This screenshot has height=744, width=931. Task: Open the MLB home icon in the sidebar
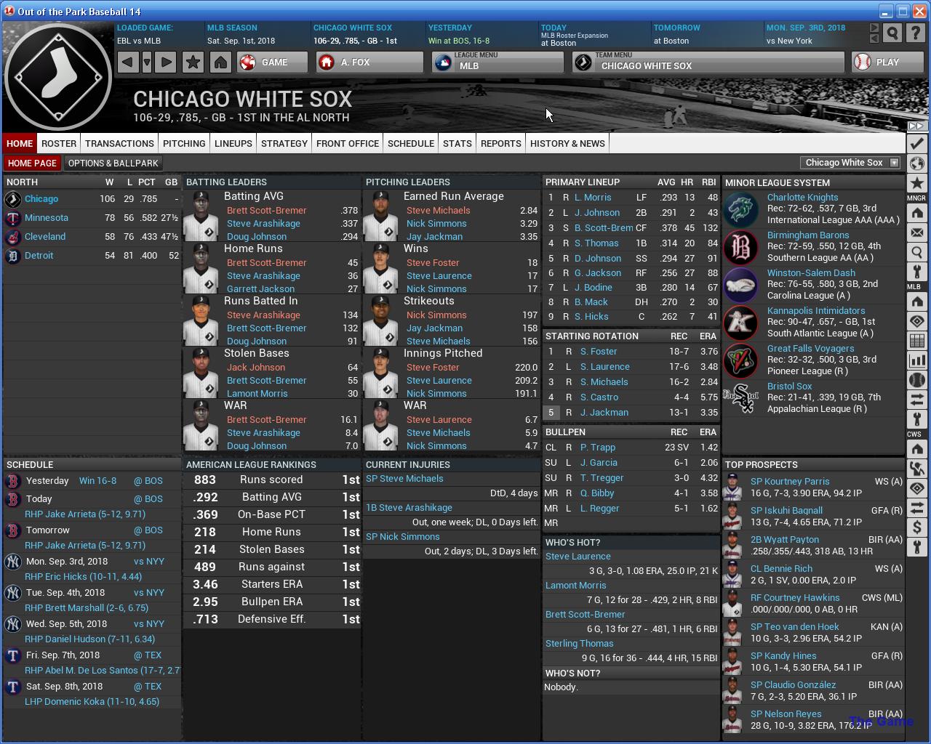(916, 302)
